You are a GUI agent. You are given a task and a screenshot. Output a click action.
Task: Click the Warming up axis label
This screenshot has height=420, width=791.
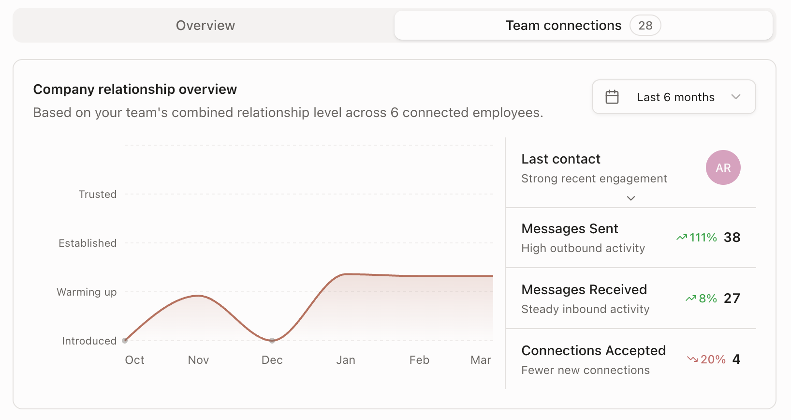click(87, 292)
